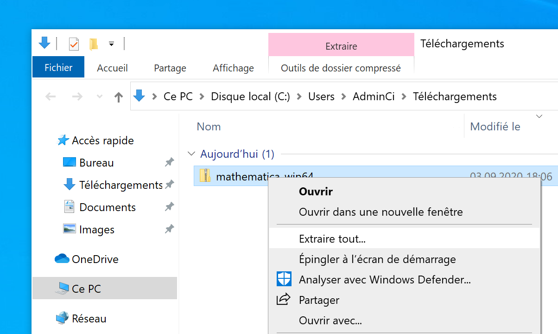Click the Share icon beside Partager
Viewport: 558px width, 334px height.
tap(284, 300)
